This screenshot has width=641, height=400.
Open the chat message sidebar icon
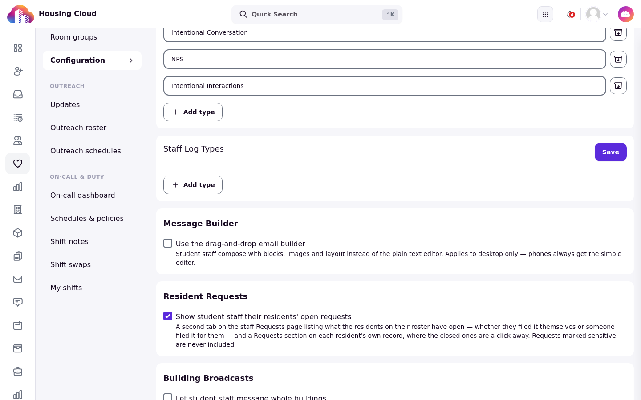tap(18, 302)
